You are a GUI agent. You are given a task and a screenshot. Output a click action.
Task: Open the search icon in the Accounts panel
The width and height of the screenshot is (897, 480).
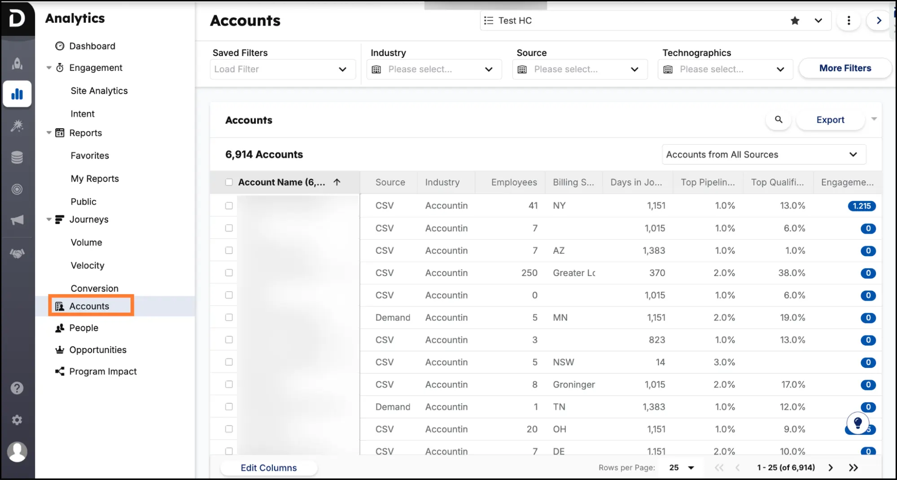778,120
